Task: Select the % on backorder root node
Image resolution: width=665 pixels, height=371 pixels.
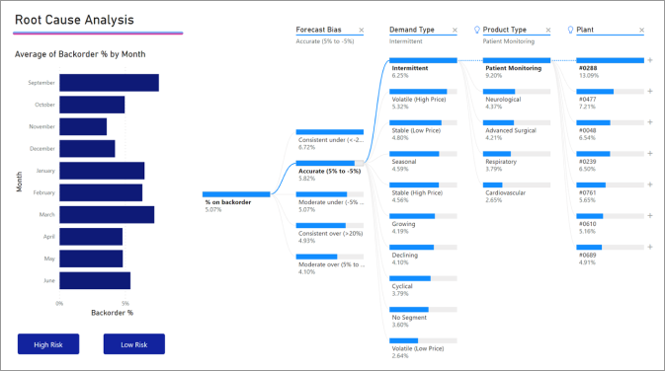Action: click(236, 202)
